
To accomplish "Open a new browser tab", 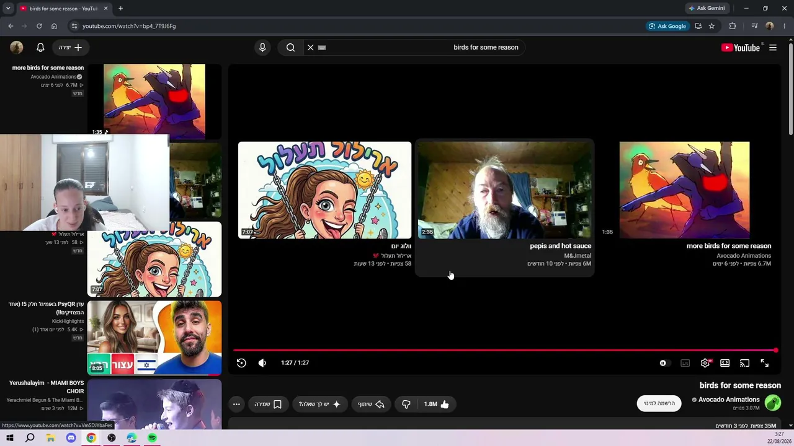I will [120, 9].
